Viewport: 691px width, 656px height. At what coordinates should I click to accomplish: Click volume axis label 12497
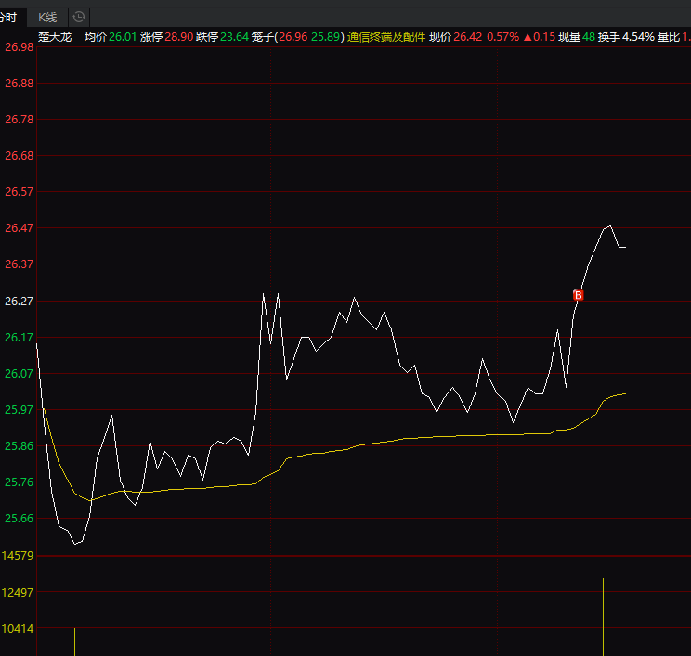click(x=18, y=593)
